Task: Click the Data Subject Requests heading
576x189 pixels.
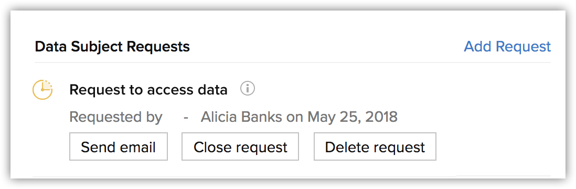Action: click(112, 47)
